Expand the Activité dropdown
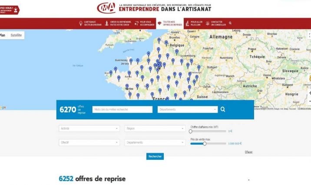This screenshot has width=311, height=185. (89, 129)
